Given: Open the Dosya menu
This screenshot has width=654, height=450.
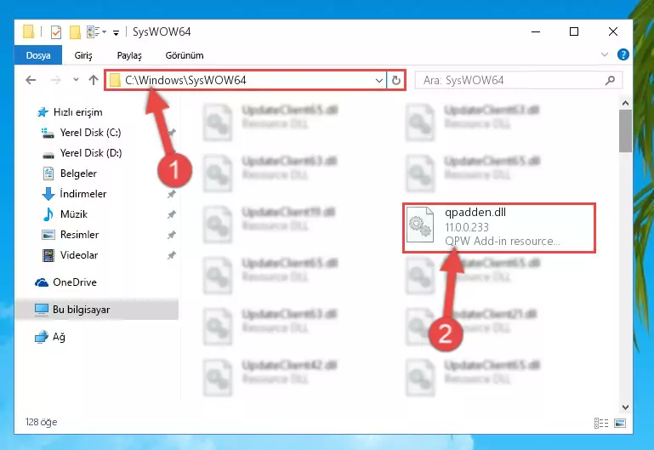Looking at the screenshot, I should 38,55.
